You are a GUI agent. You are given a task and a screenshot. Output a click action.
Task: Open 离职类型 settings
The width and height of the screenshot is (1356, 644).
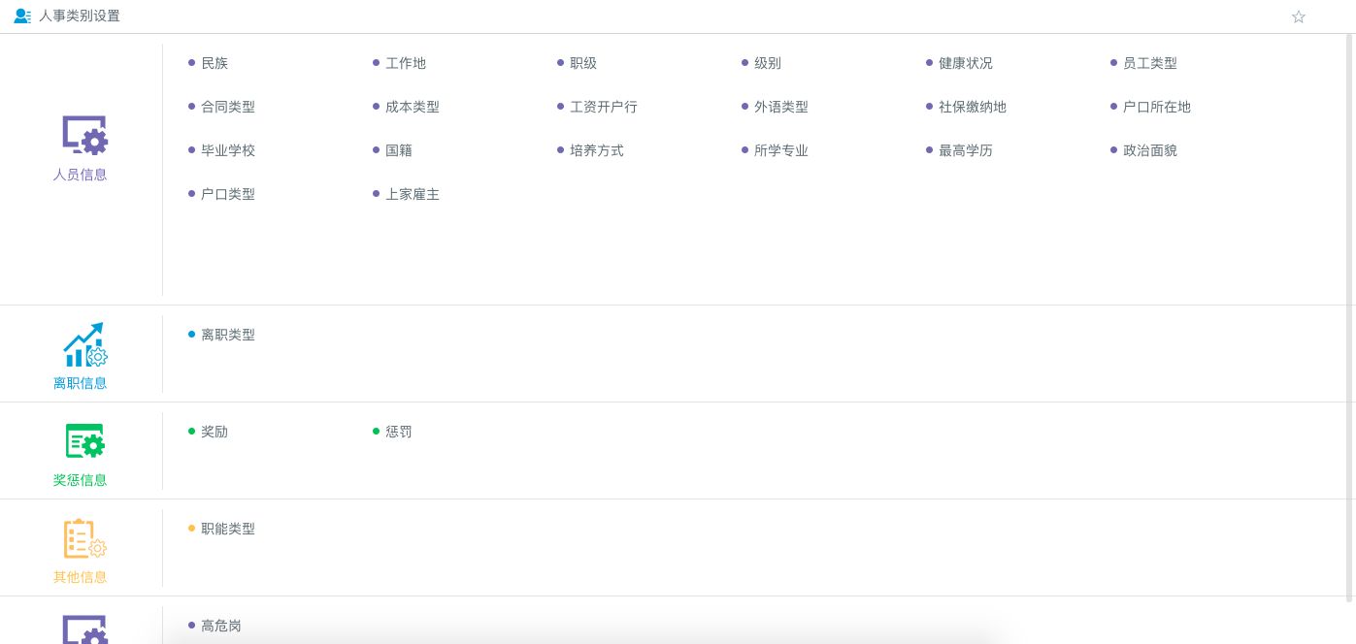click(x=228, y=335)
